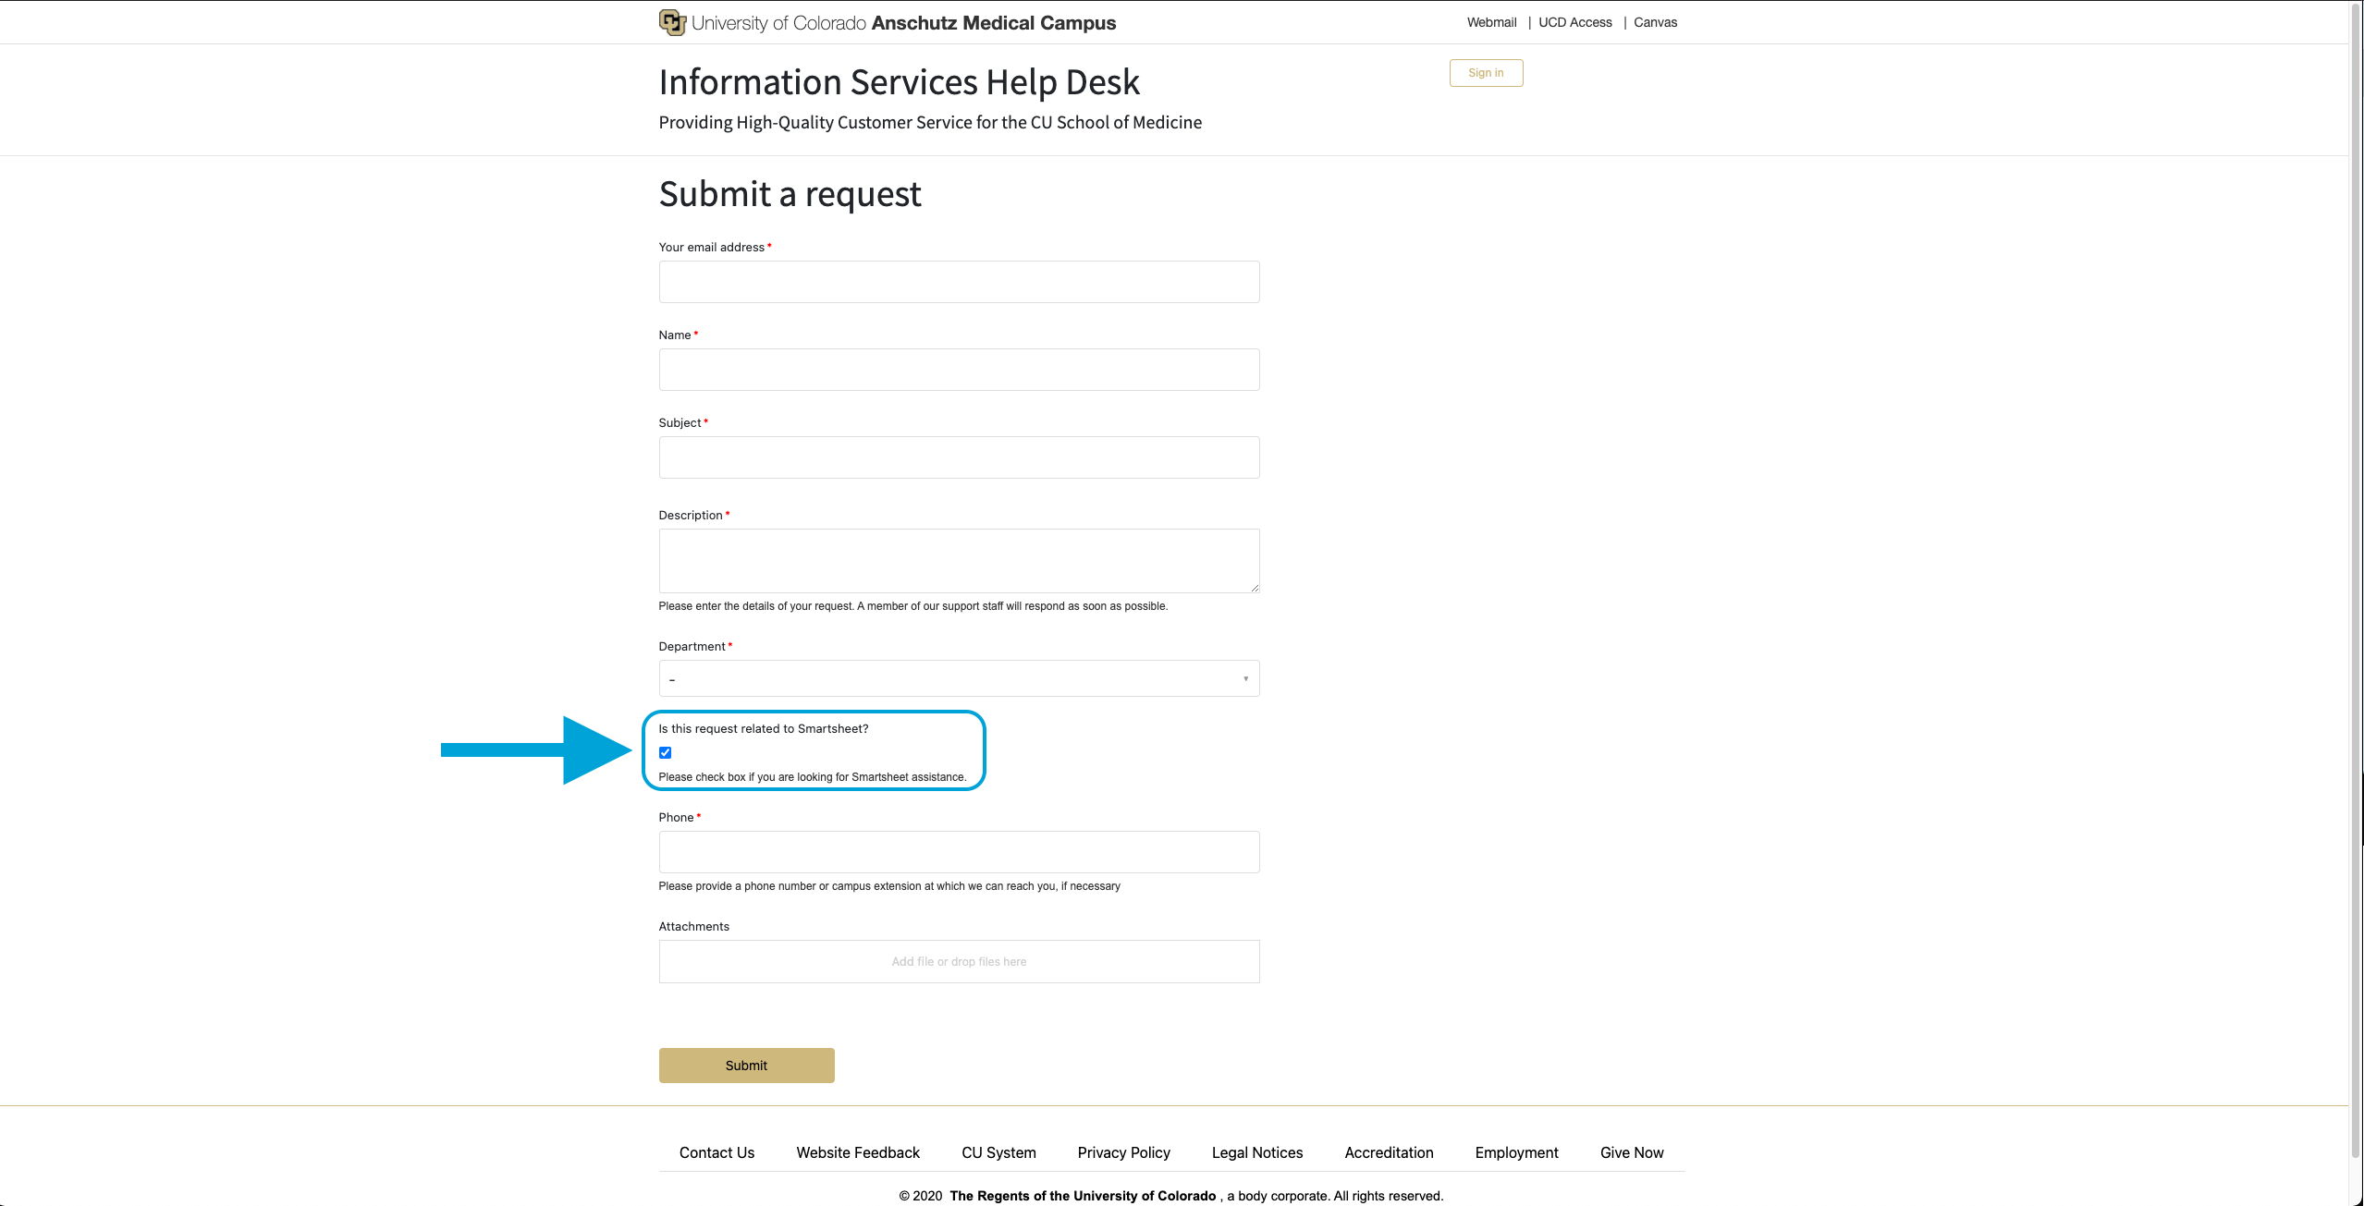Click the Submit button

(746, 1065)
